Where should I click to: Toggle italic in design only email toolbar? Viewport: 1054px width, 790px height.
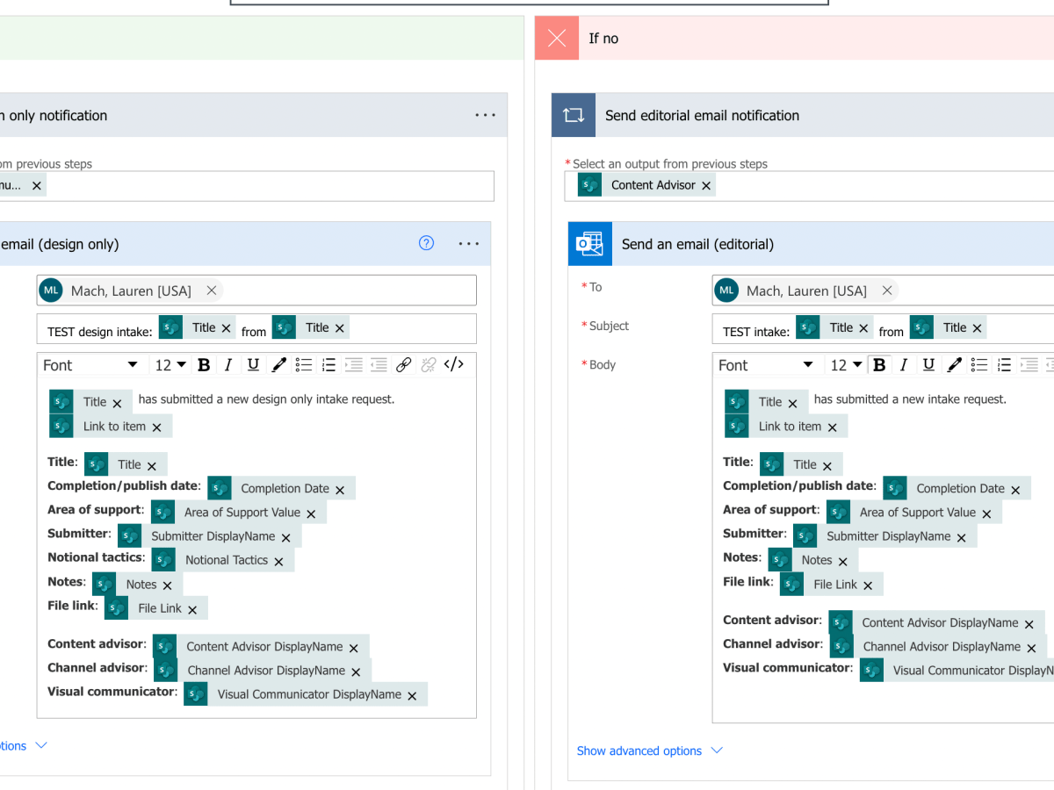point(228,365)
